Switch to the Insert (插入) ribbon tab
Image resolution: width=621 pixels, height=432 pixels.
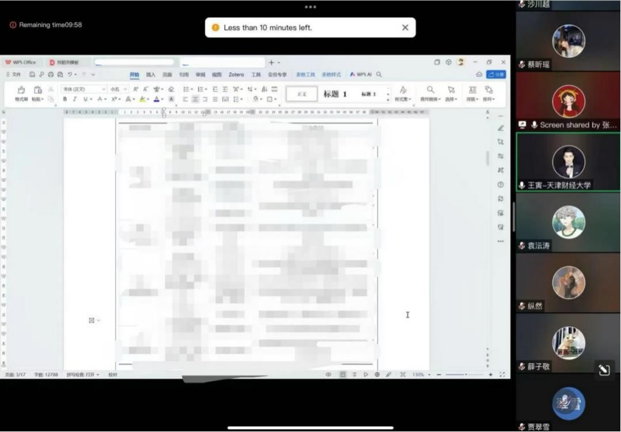click(x=150, y=74)
